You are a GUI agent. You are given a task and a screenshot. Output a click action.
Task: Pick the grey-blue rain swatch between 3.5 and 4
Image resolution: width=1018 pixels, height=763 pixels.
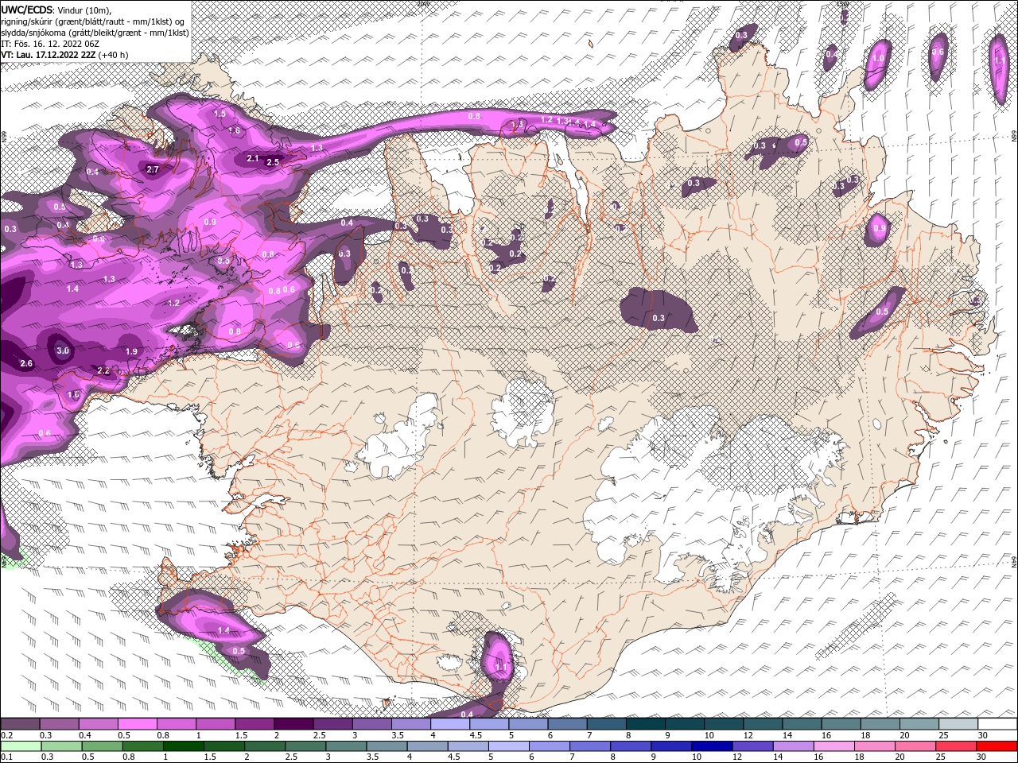pos(387,746)
